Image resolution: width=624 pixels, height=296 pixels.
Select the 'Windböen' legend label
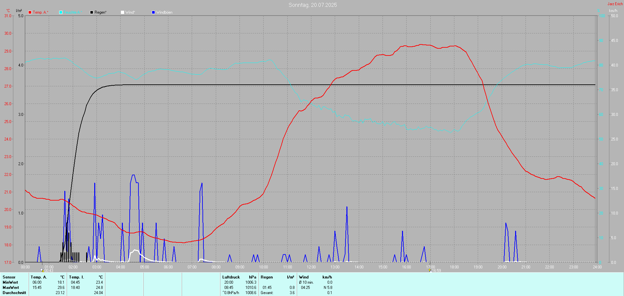(x=164, y=12)
